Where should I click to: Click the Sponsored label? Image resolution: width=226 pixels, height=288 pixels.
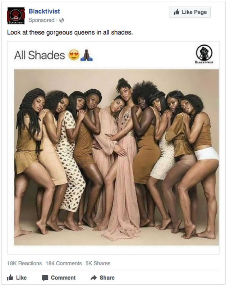(x=41, y=20)
